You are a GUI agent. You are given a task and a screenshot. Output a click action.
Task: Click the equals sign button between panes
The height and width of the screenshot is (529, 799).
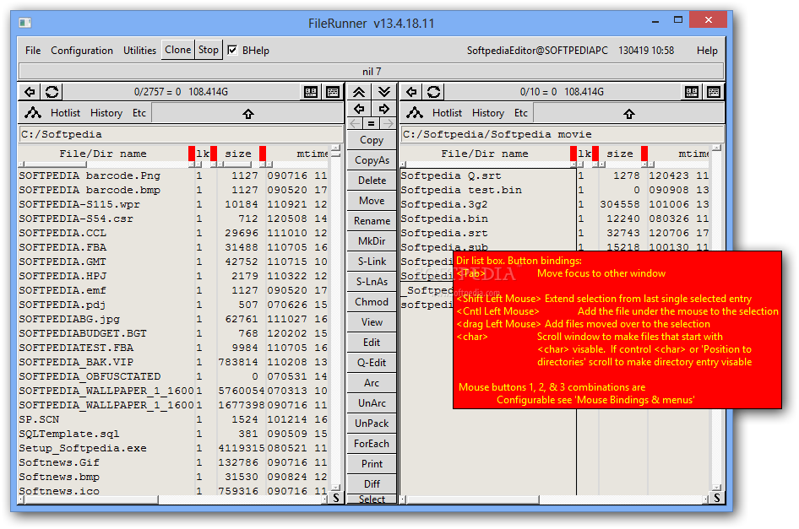point(372,124)
